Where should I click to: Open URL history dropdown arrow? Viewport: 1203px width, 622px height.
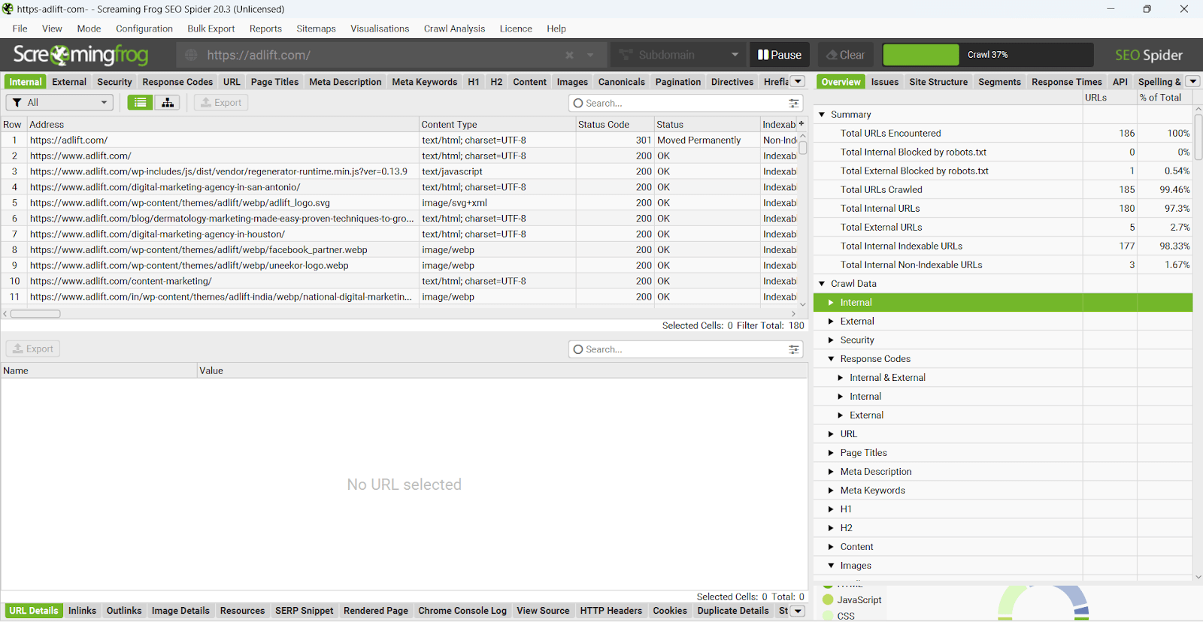(590, 55)
